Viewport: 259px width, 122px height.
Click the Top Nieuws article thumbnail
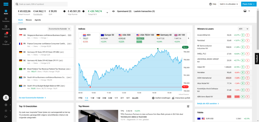98,116
